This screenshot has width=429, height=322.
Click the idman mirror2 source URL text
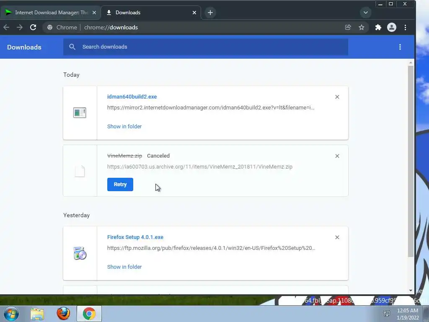tap(211, 108)
